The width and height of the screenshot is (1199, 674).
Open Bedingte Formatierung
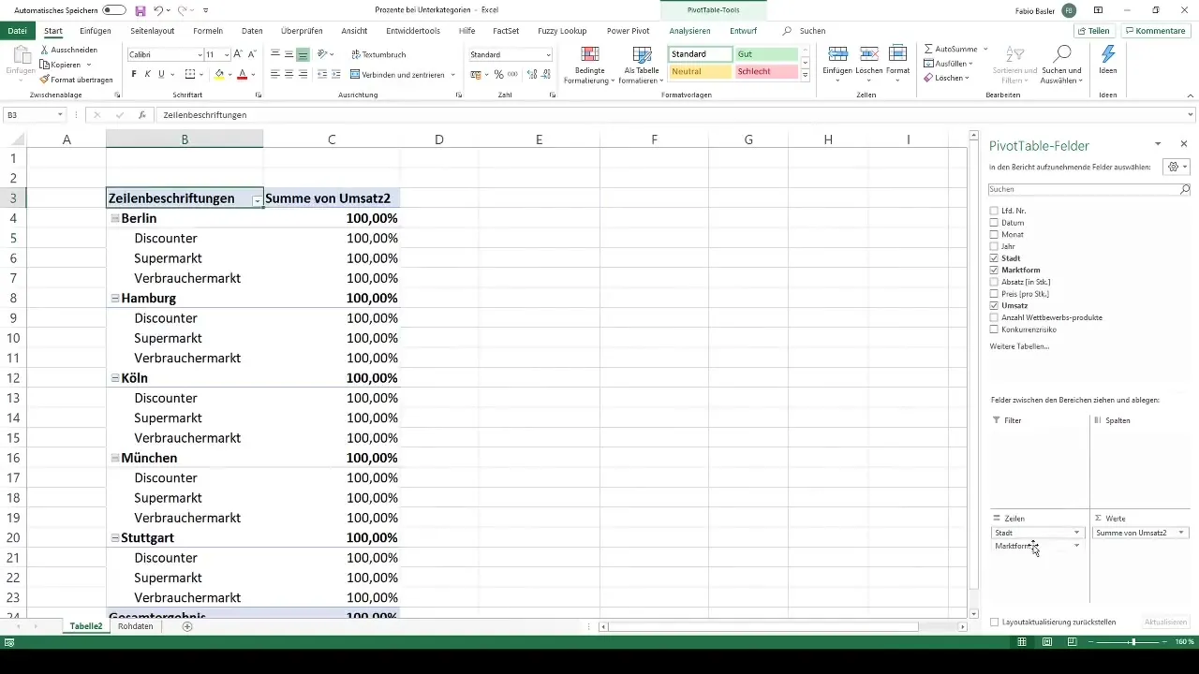[589, 65]
